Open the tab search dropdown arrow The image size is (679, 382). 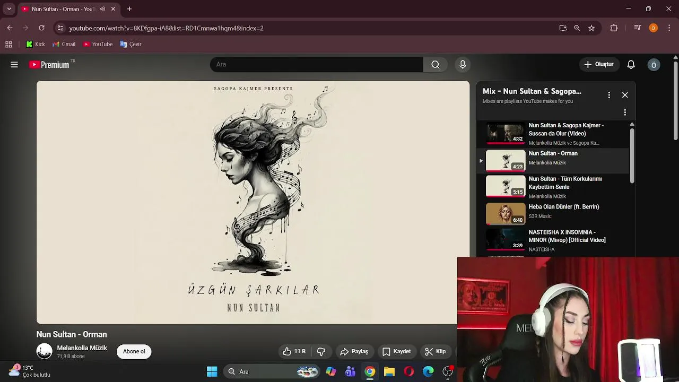tap(9, 9)
